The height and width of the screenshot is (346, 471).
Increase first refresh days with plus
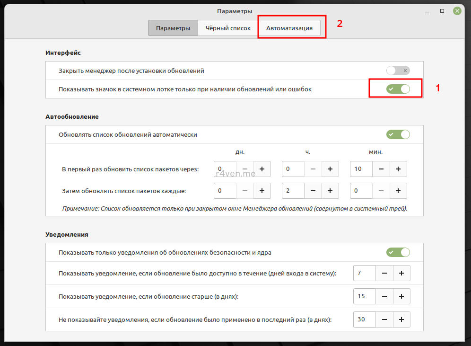coord(262,169)
